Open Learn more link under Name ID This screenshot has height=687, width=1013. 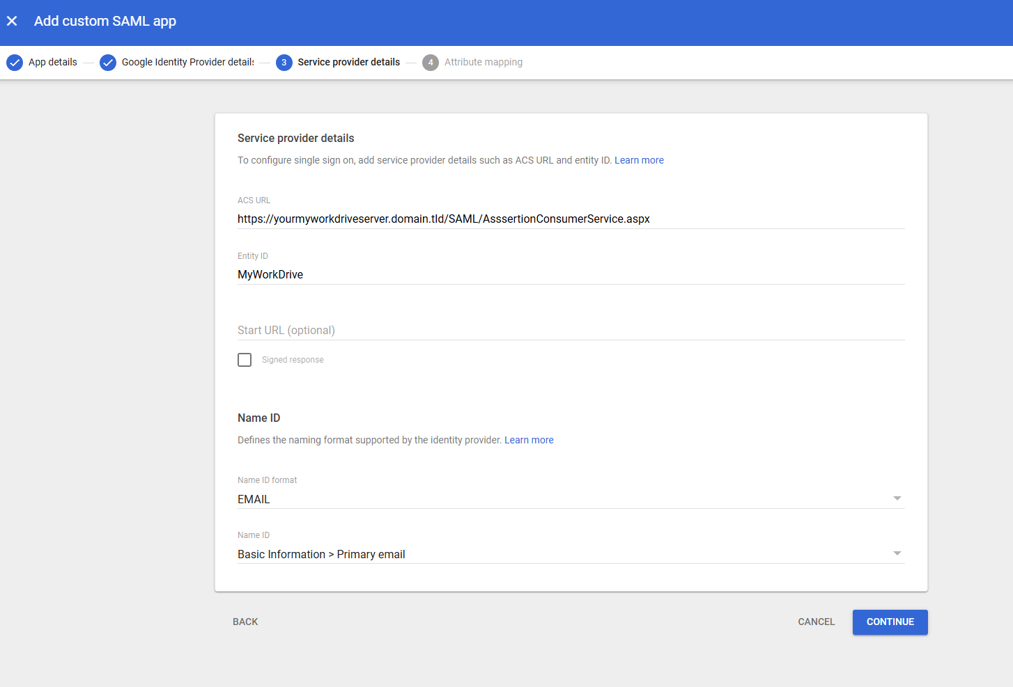point(529,440)
